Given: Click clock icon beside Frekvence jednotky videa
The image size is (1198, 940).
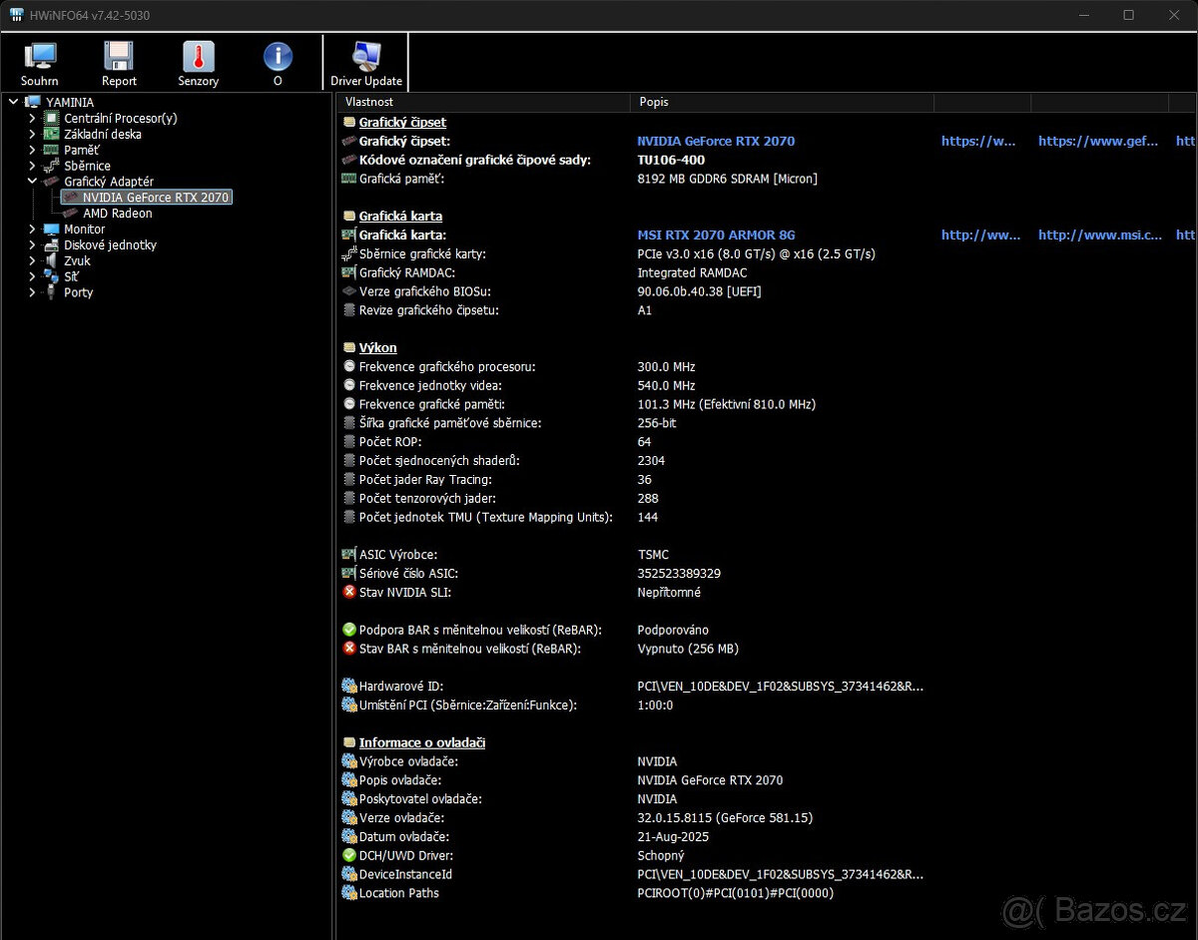Looking at the screenshot, I should point(349,385).
